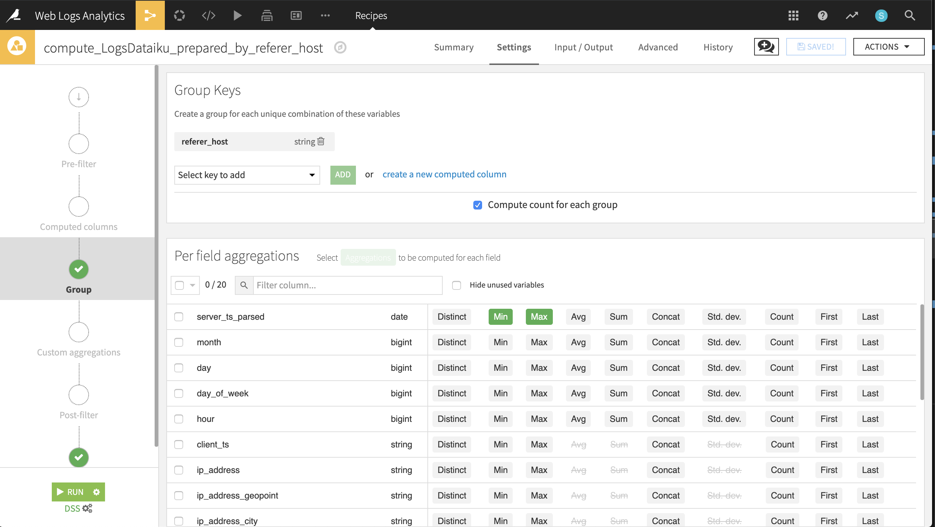Expand the ACTIONS dropdown menu

pyautogui.click(x=888, y=47)
